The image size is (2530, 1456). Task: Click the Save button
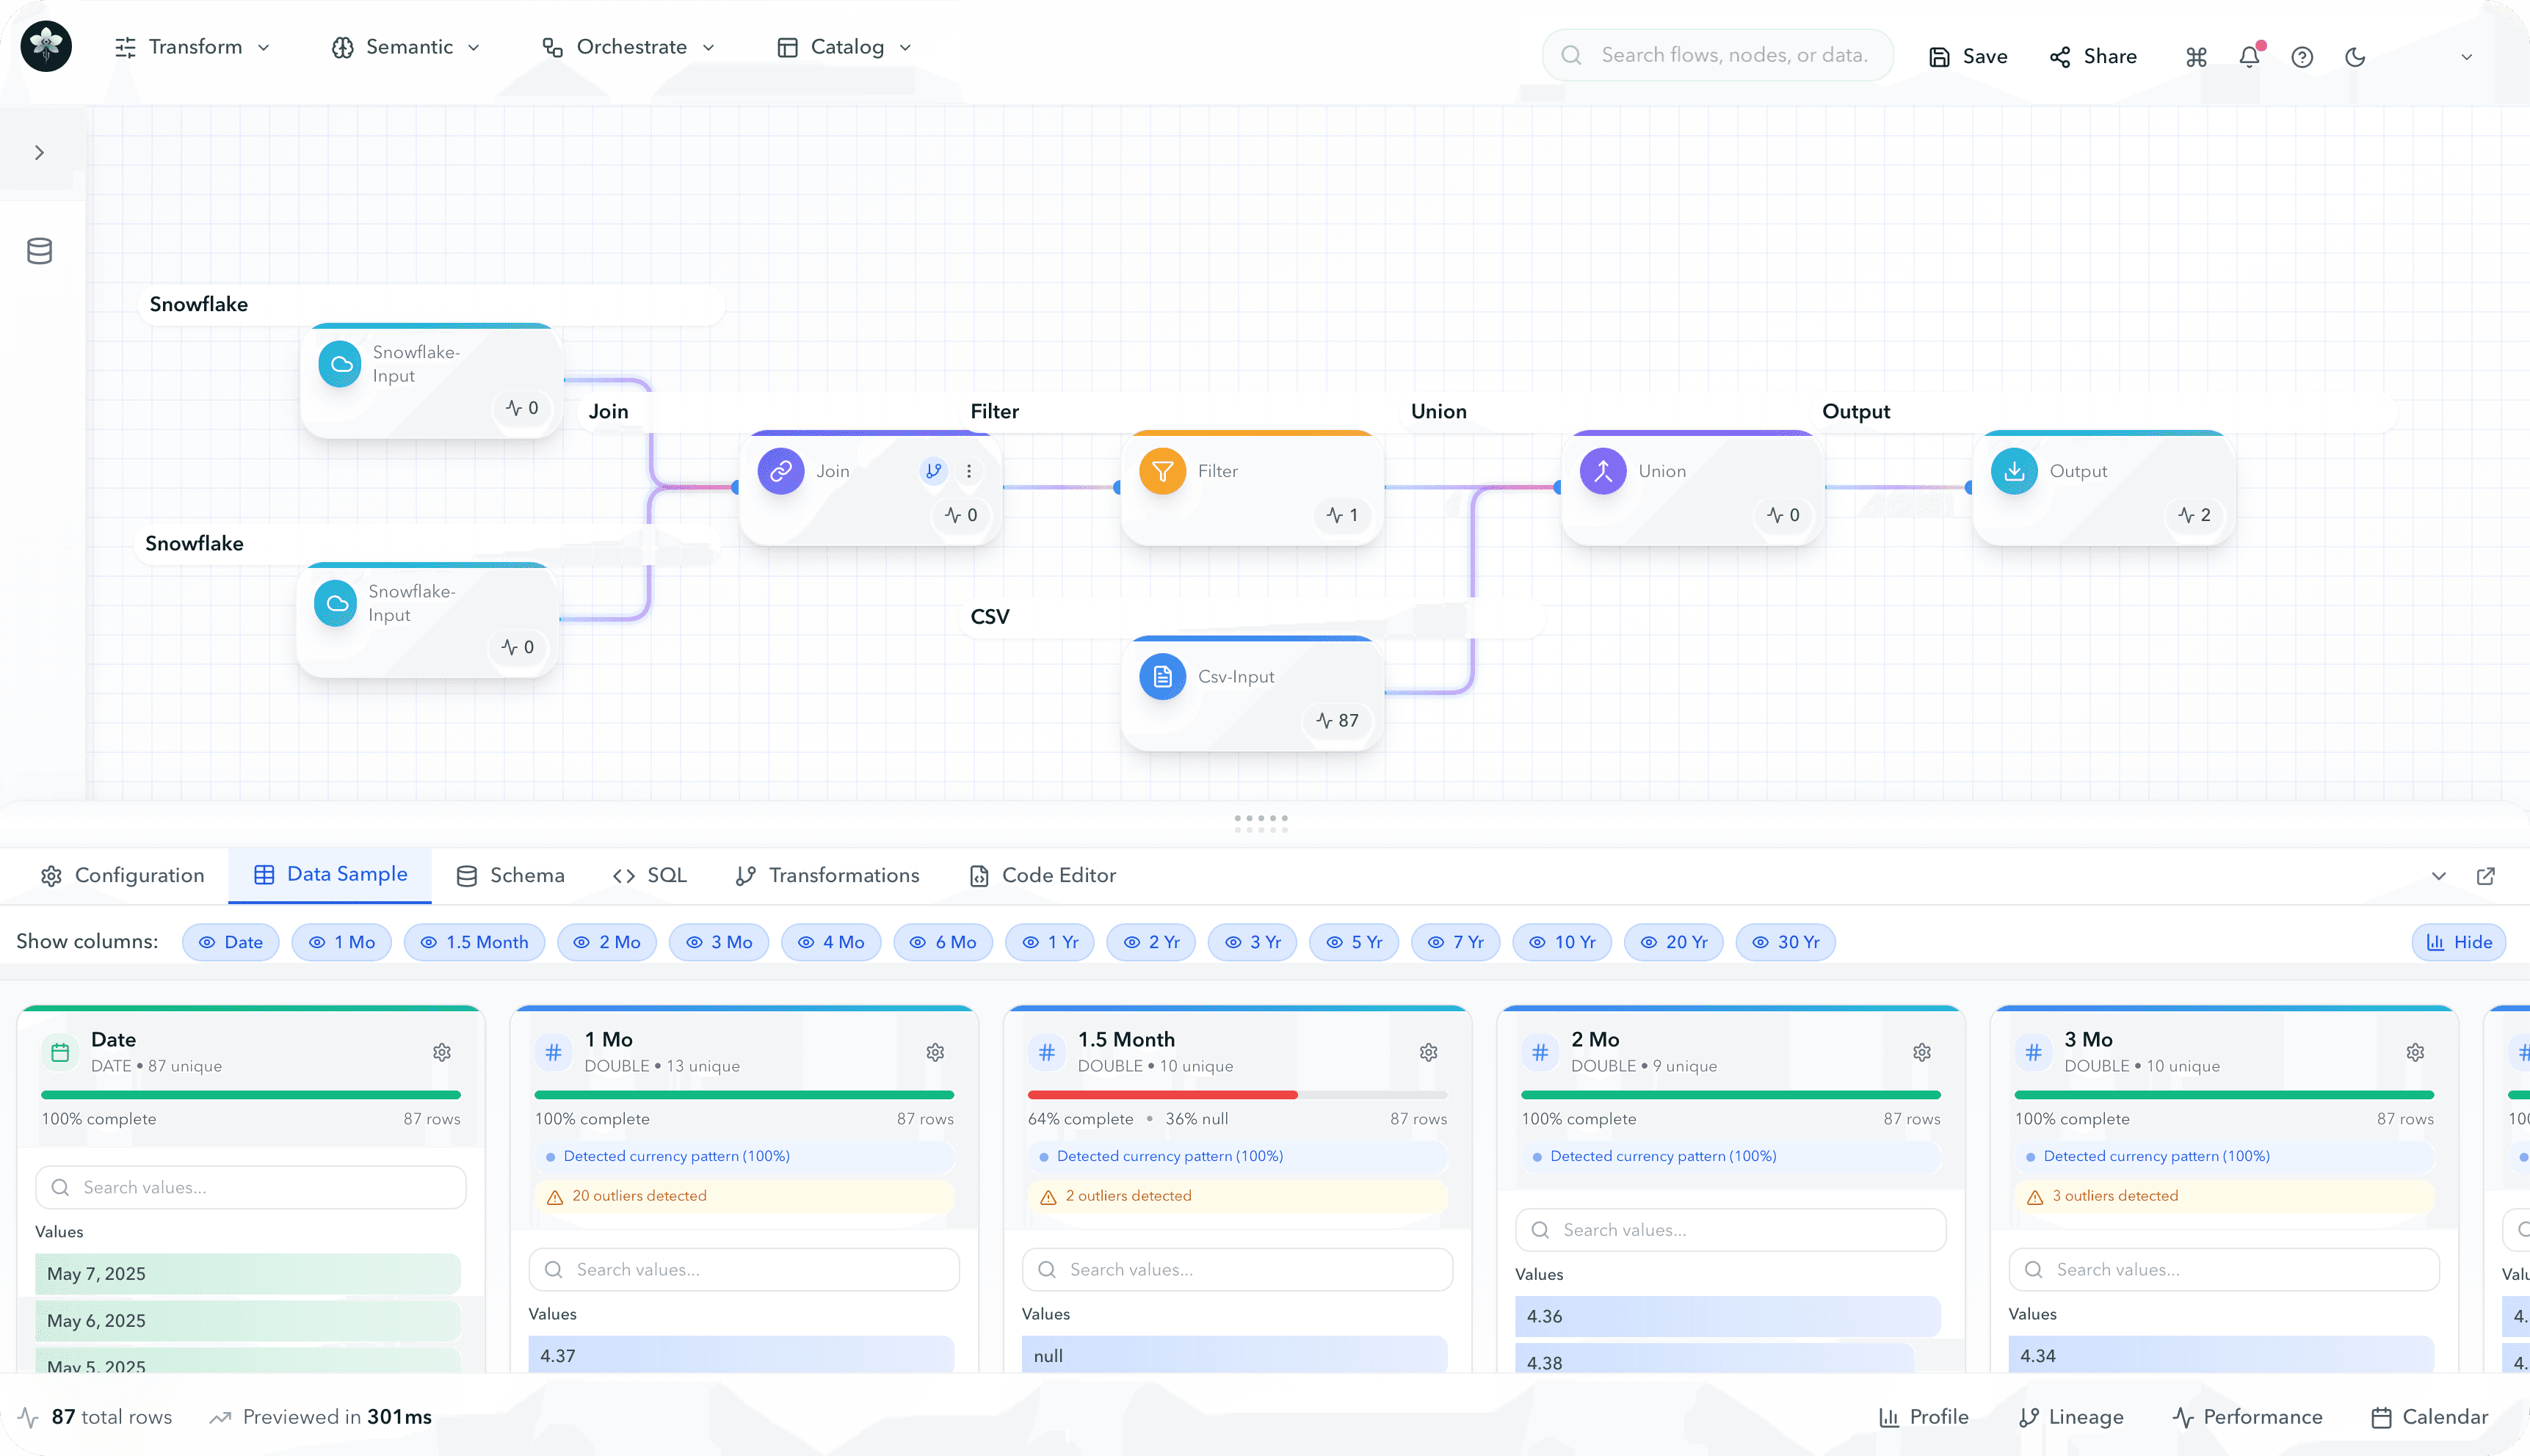click(1968, 57)
